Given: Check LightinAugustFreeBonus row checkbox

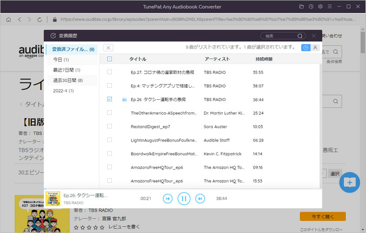Looking at the screenshot, I should [109, 139].
